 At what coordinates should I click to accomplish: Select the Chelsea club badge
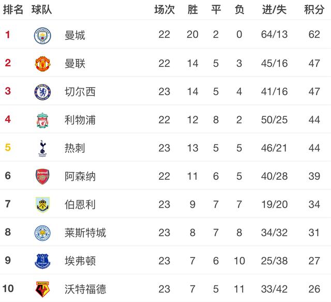coord(42,92)
